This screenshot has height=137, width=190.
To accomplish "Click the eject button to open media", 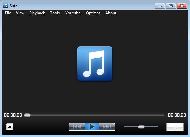I will (x=10, y=127).
